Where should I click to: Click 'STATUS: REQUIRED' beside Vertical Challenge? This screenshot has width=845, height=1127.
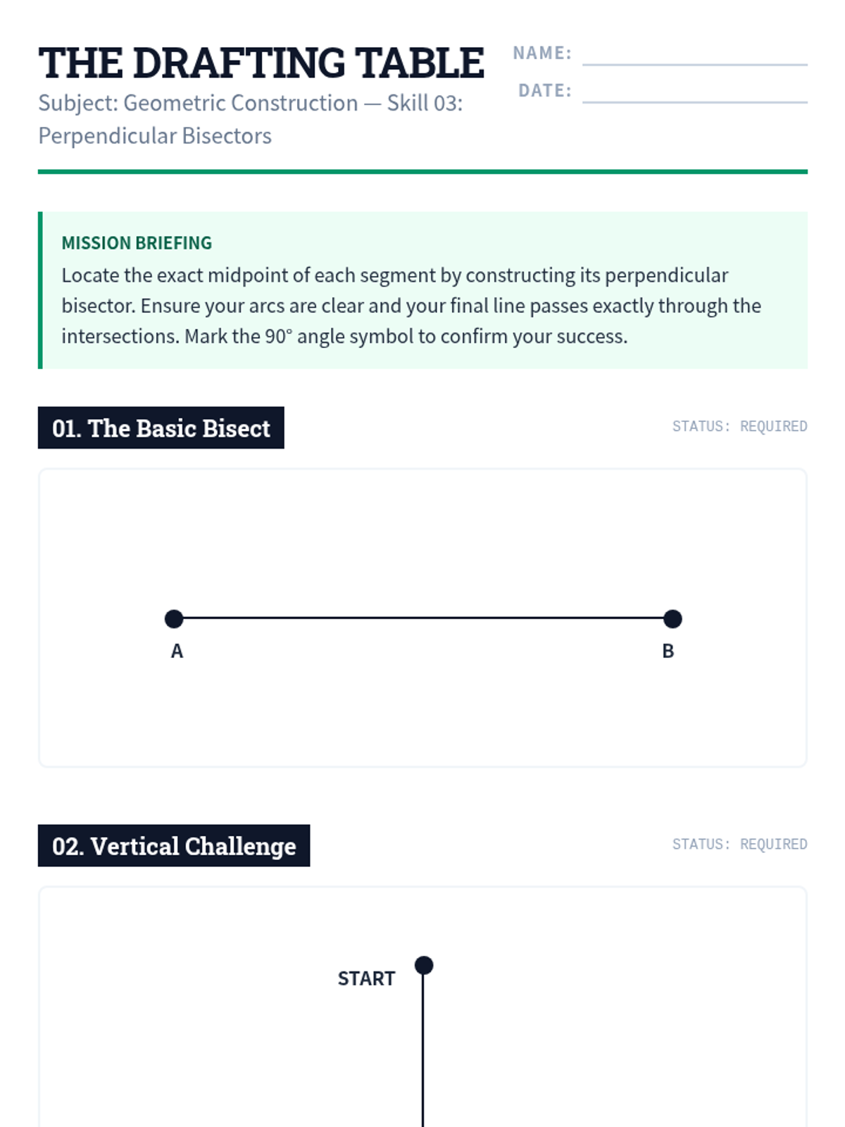pos(739,844)
